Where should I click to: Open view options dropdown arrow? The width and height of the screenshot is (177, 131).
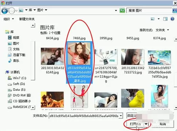[158, 19]
